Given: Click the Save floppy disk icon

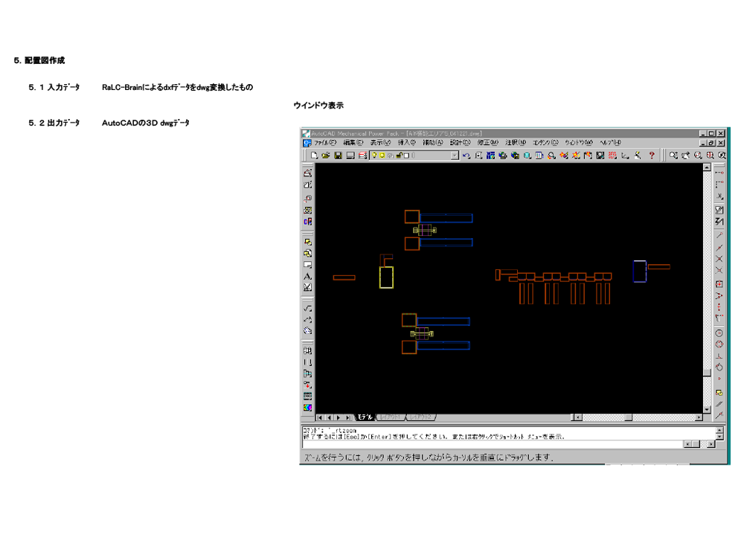Looking at the screenshot, I should coord(338,155).
